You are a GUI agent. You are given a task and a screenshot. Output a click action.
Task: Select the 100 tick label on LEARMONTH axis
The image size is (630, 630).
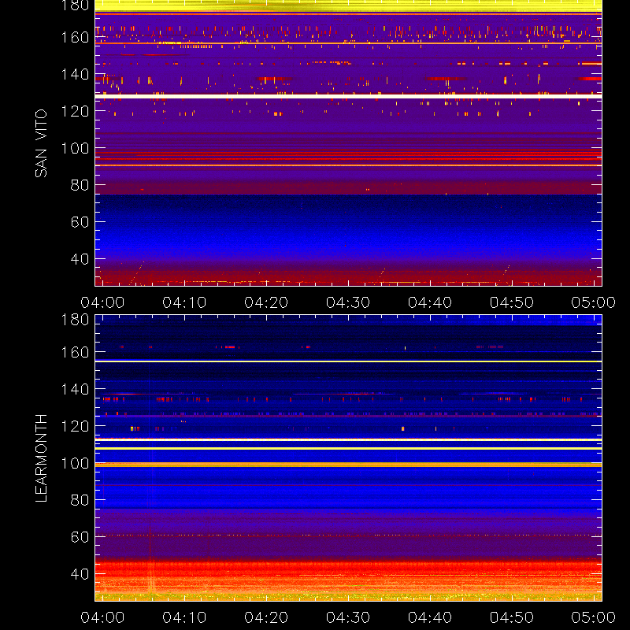point(75,463)
